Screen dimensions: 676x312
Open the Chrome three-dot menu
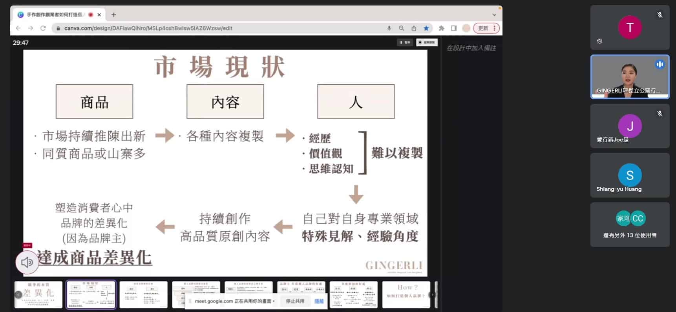click(x=495, y=28)
